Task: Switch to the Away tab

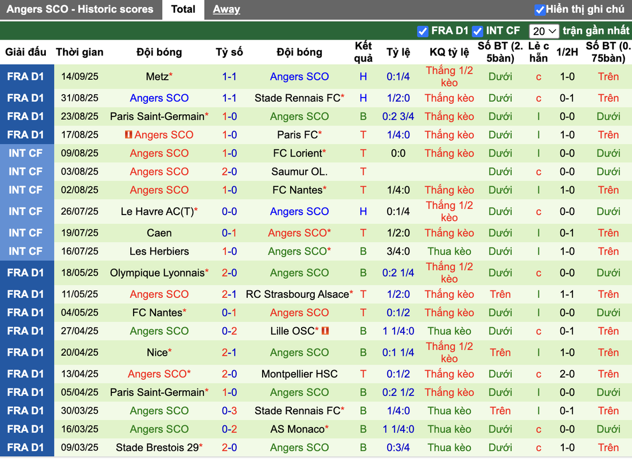Action: click(x=226, y=9)
